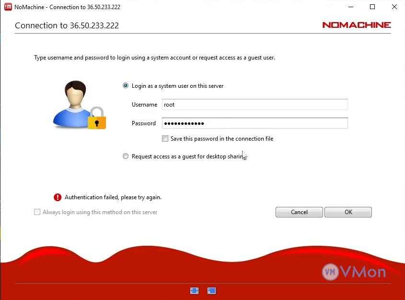The image size is (405, 300).
Task: Click the 'Authentication failed, please try again.' message
Action: pyautogui.click(x=113, y=197)
